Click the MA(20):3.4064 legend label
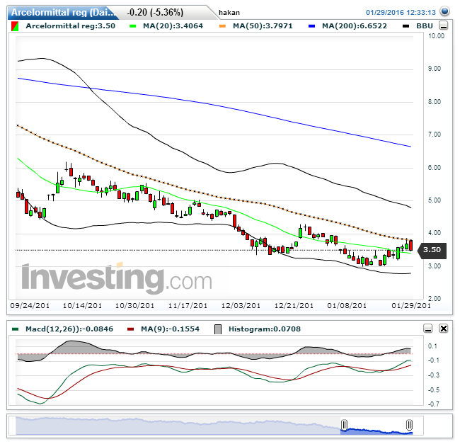The width and height of the screenshot is (460, 444). point(173,26)
